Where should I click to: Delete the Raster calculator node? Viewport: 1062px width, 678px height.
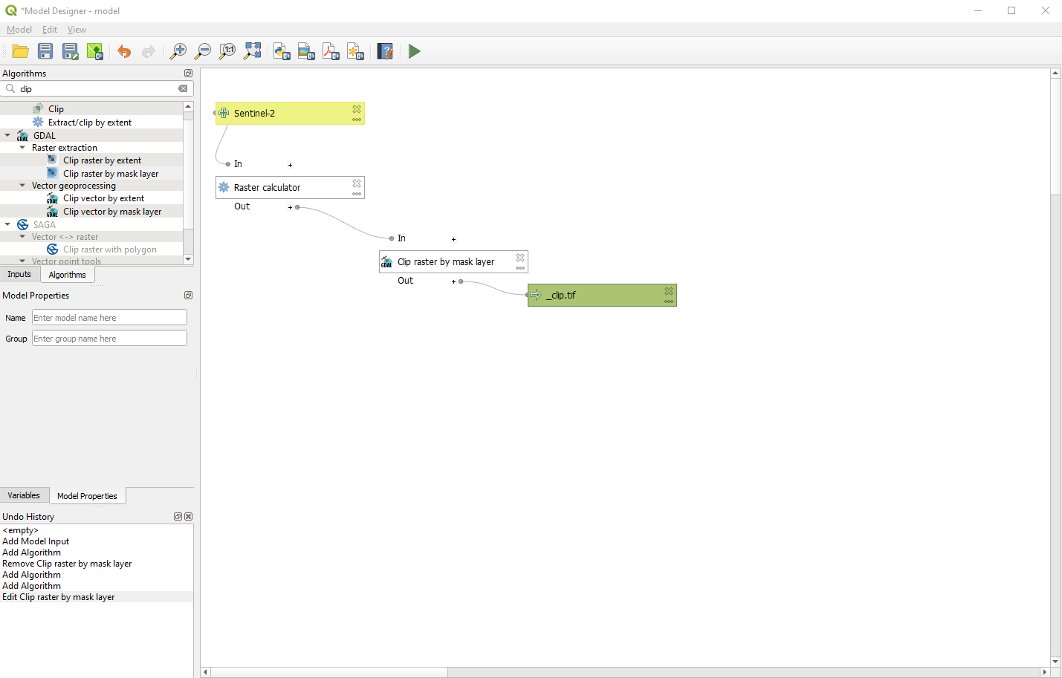coord(357,183)
